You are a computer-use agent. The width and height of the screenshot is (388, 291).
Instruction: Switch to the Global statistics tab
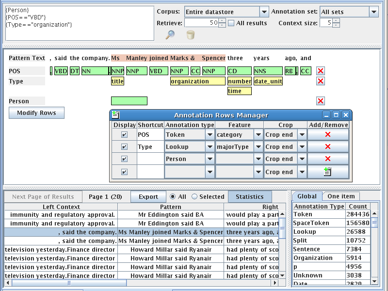(x=307, y=196)
